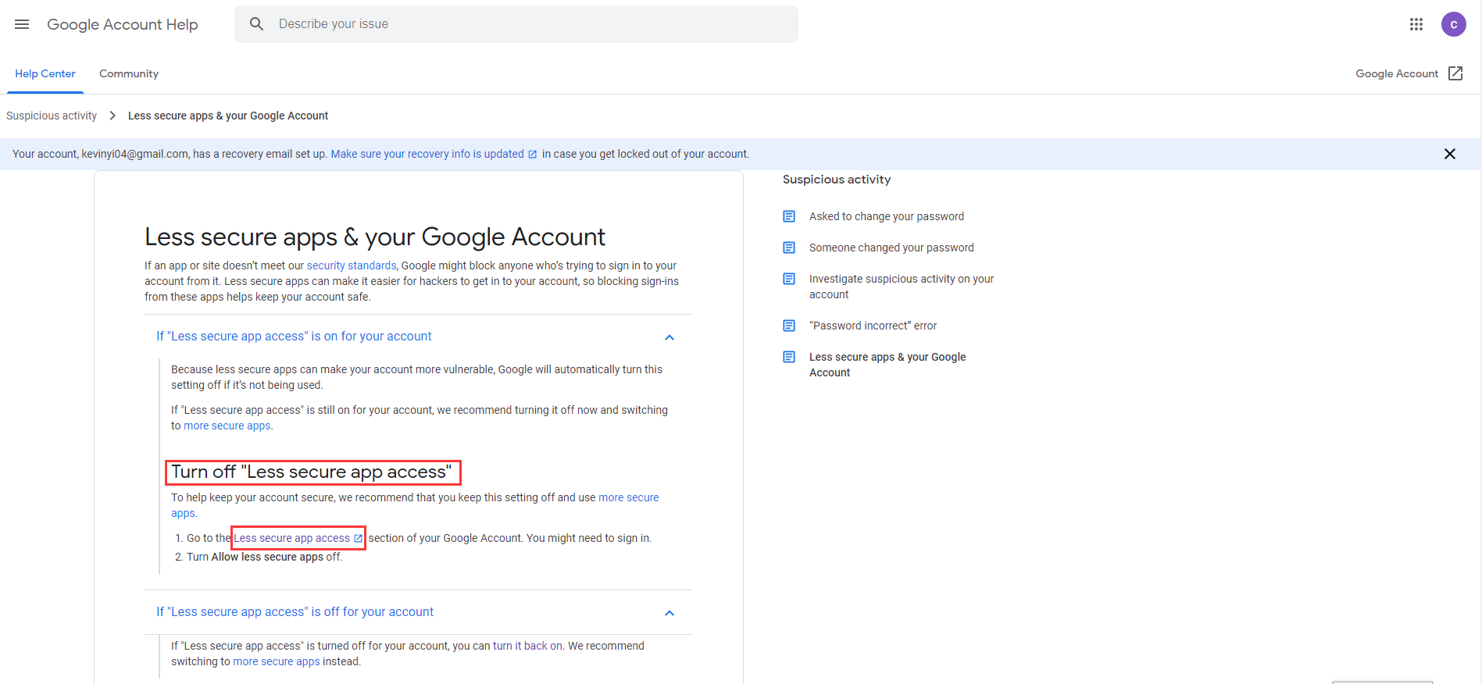Switch to the Help Center tab
The width and height of the screenshot is (1482, 684).
(45, 73)
